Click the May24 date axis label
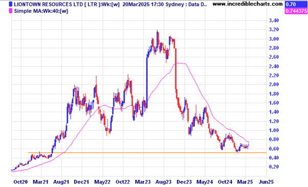Image resolution: width=308 pixels, height=187 pixels. pos(205,182)
